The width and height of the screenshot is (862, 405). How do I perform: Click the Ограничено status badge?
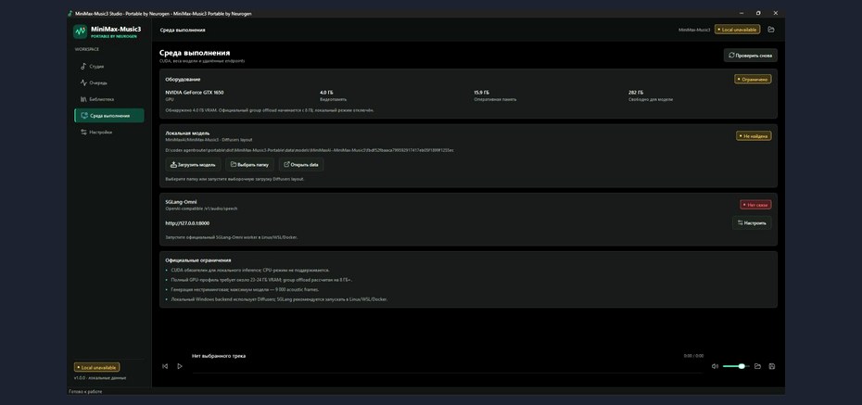click(x=753, y=79)
